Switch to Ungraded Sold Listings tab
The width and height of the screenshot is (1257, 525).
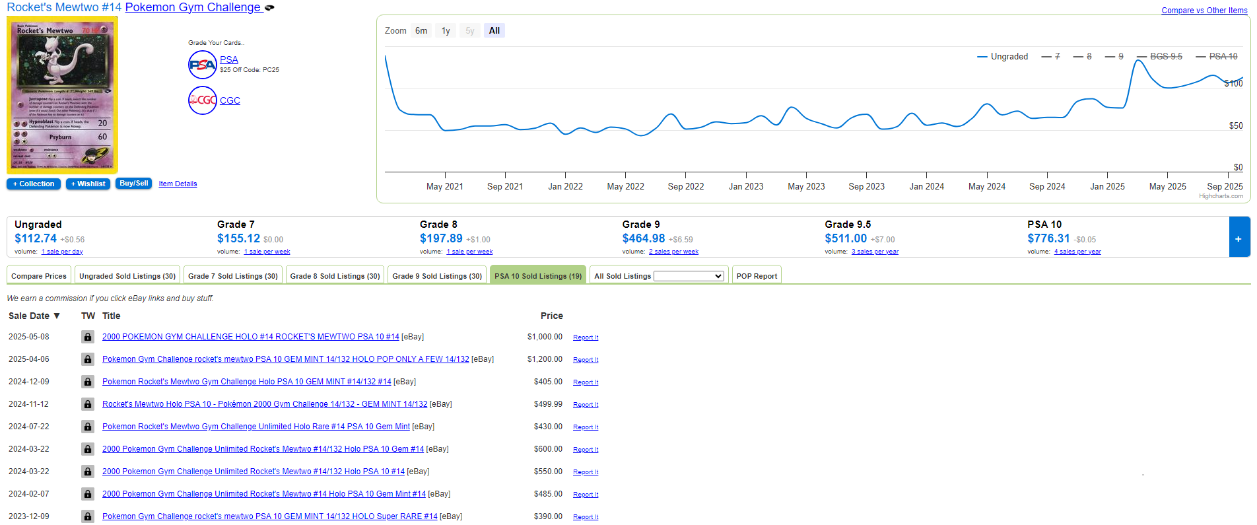pos(127,276)
